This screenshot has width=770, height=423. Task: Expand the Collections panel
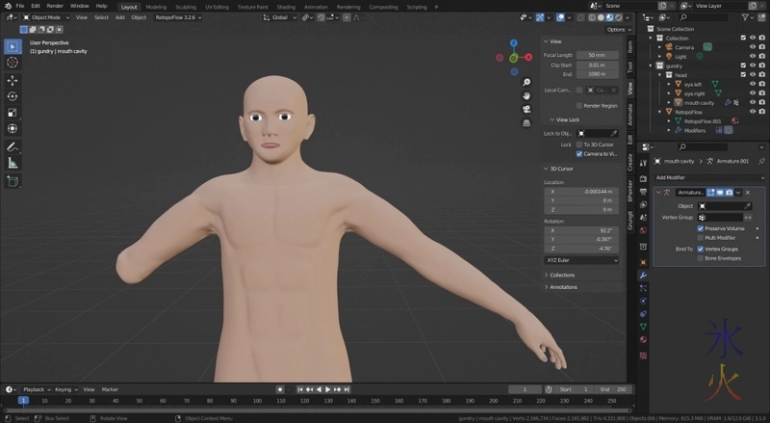(x=561, y=275)
